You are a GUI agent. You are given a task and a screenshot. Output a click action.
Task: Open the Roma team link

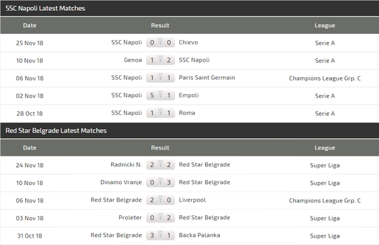pyautogui.click(x=187, y=113)
